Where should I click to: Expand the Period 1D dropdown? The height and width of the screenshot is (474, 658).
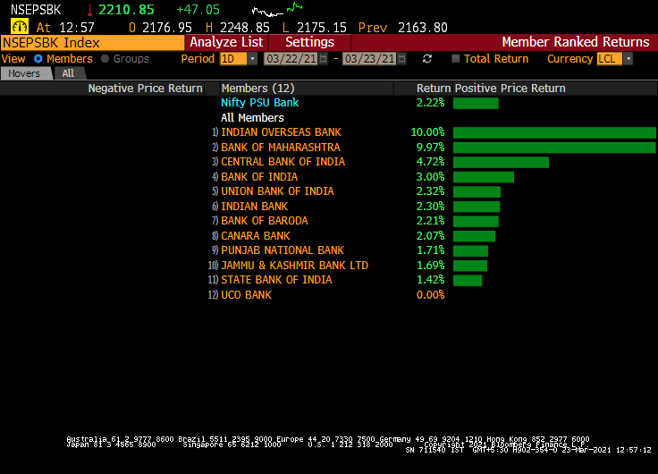[252, 59]
